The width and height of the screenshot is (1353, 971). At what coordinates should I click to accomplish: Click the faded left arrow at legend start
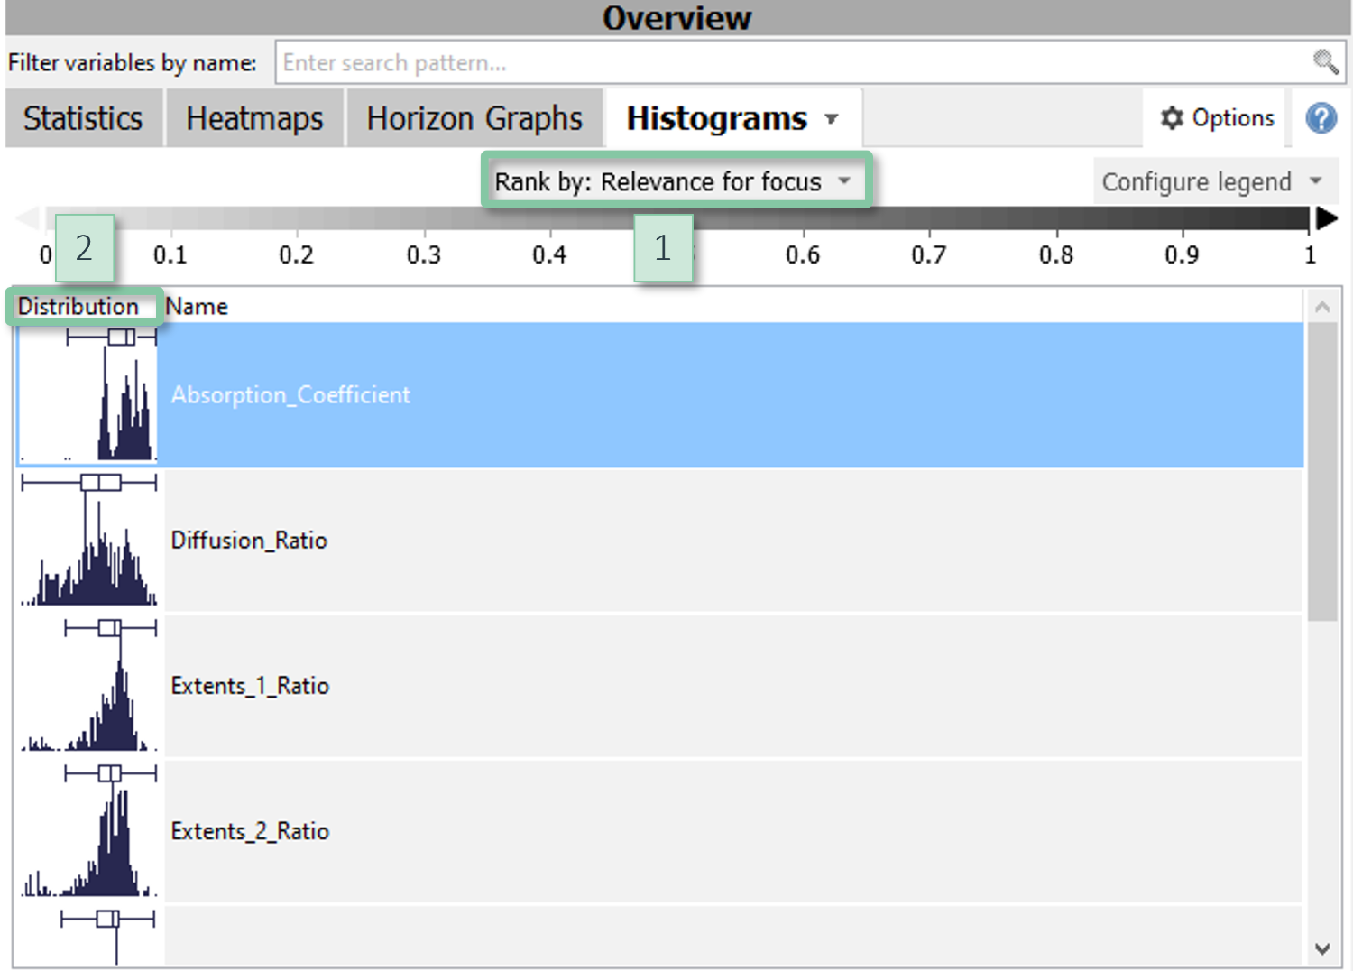tap(27, 218)
